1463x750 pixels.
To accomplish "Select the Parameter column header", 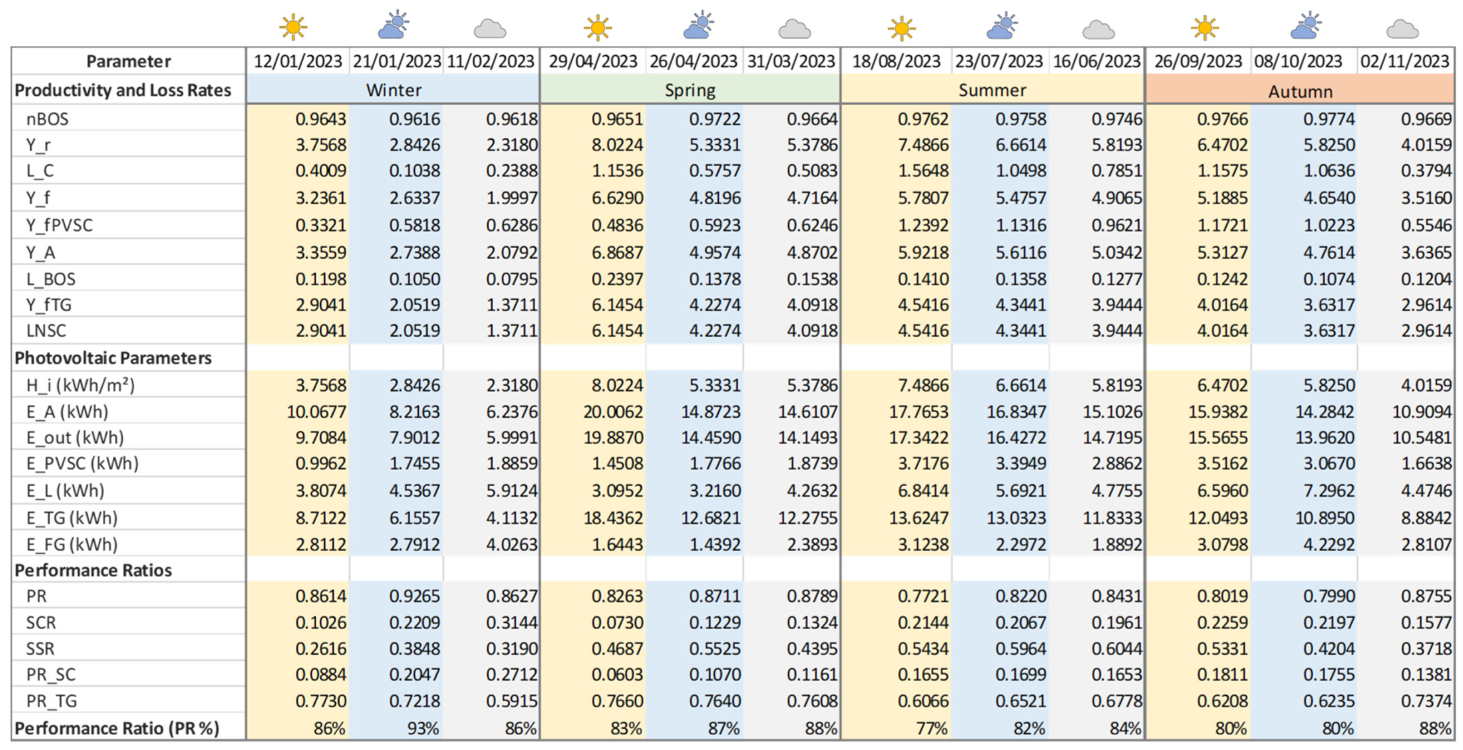I will click(128, 61).
